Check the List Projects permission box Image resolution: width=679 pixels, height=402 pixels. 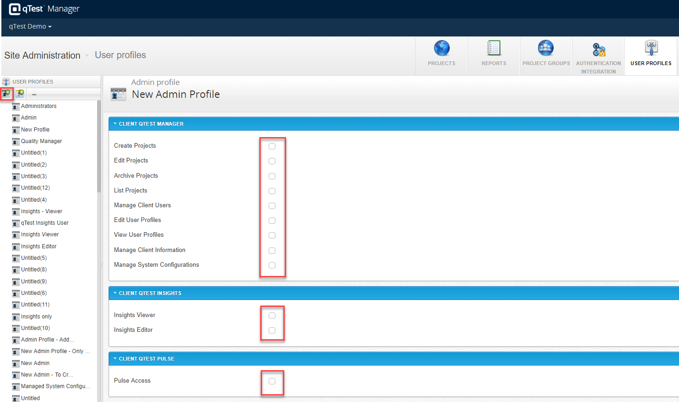point(272,191)
